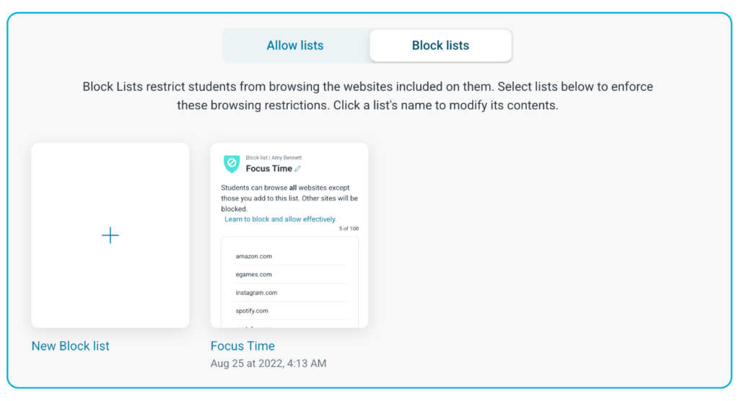Click the pencil edit icon beside Focus Time

(x=298, y=169)
